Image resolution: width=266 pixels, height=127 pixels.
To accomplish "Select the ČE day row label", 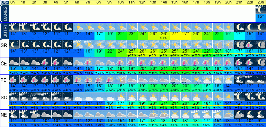I will click(x=4, y=64).
